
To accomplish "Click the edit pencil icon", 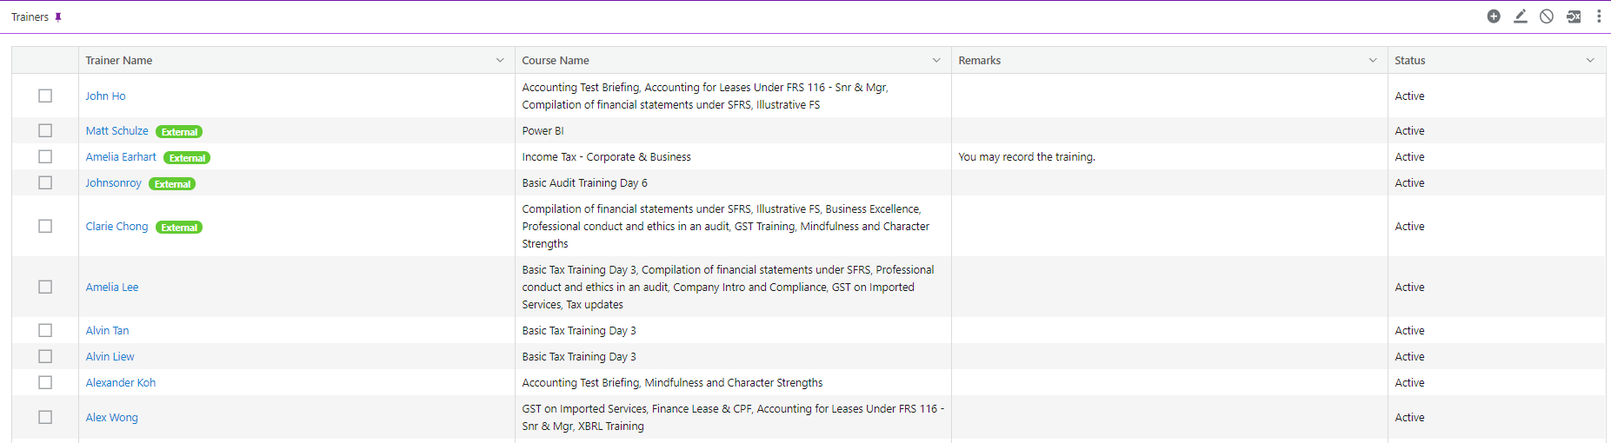I will pos(1521,17).
